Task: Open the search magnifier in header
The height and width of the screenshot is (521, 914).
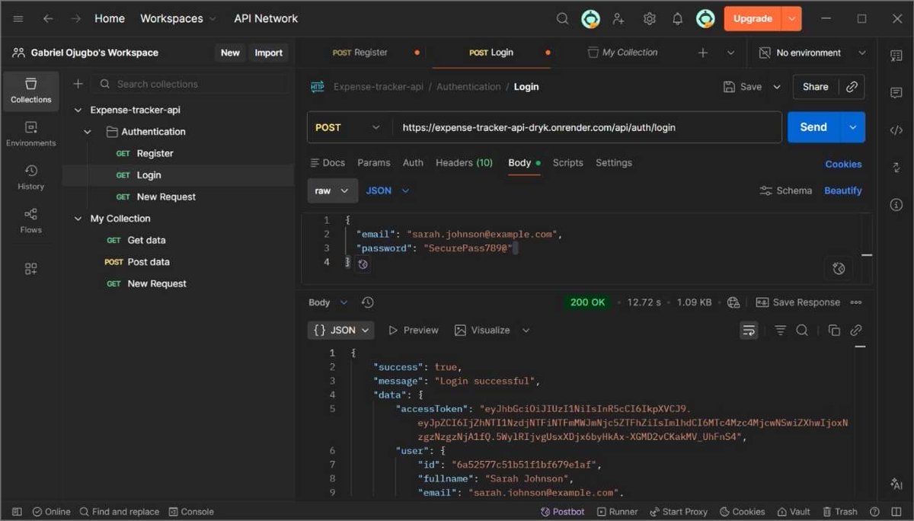Action: (563, 18)
